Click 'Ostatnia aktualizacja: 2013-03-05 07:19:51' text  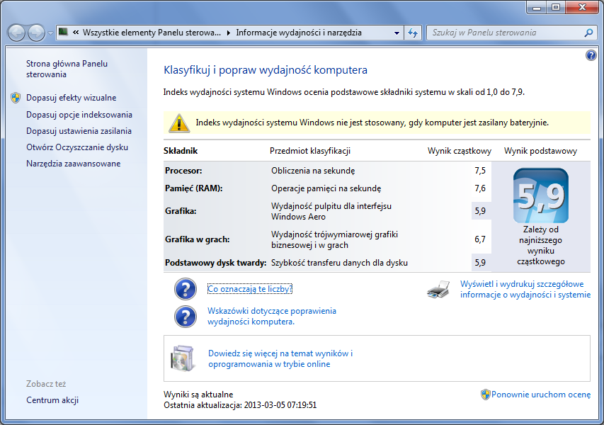click(x=240, y=405)
